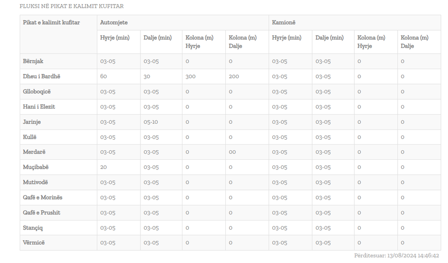Screen dimensions: 448x263
Task: Click the 20 entry time for Muçibabë
Action: [104, 167]
